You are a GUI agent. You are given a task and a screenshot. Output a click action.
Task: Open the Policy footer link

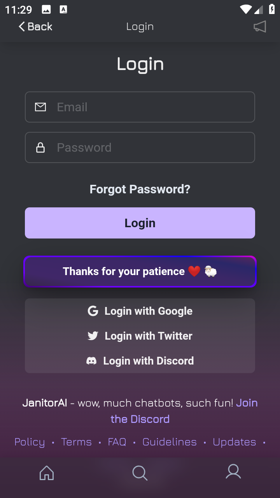click(30, 442)
